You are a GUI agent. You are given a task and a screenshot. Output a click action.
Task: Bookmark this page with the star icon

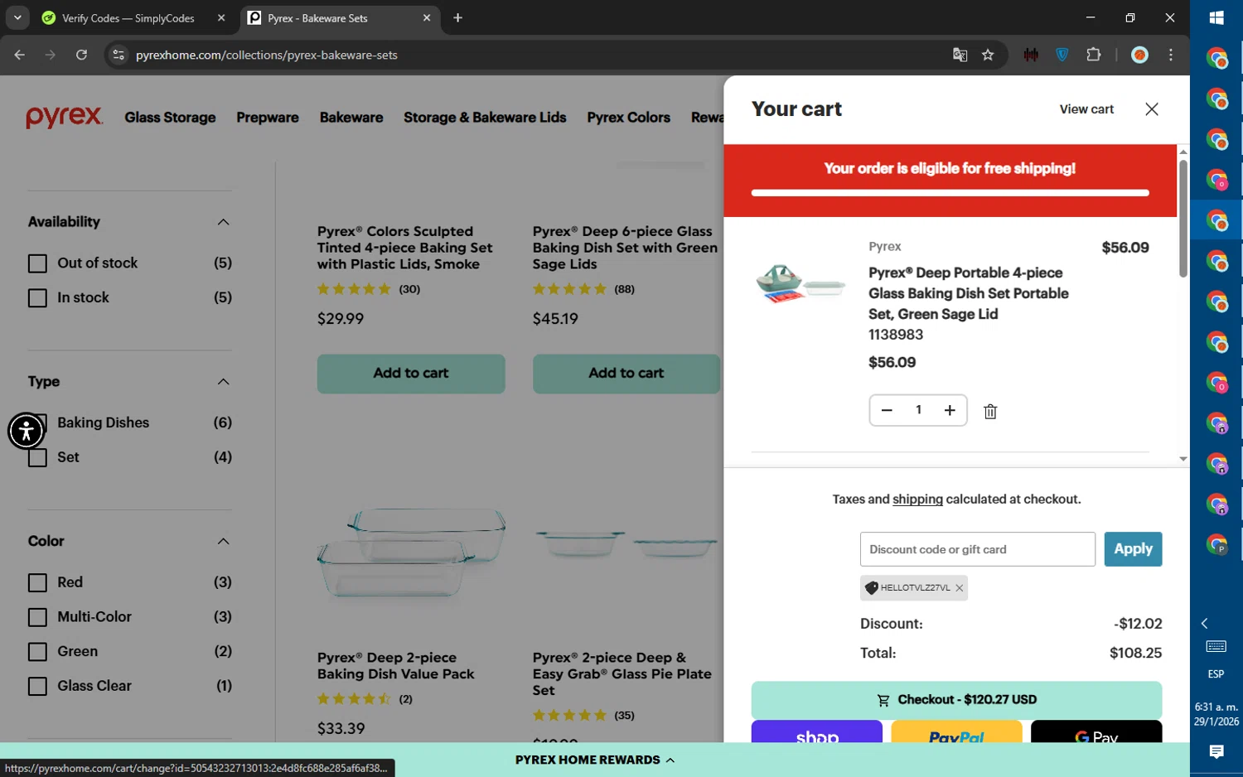988,55
